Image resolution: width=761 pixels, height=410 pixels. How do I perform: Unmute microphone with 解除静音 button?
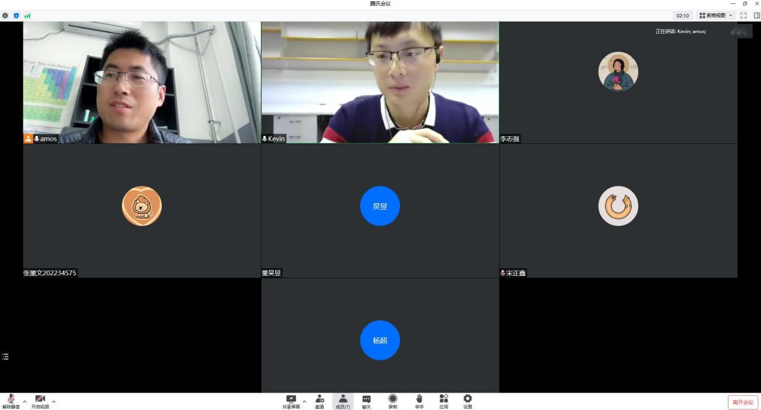11,401
